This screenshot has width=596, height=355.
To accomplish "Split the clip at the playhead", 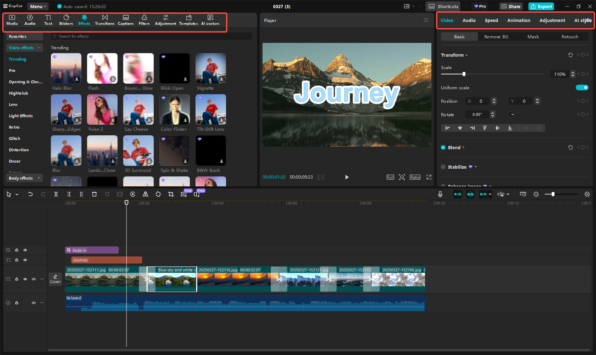I will click(56, 194).
